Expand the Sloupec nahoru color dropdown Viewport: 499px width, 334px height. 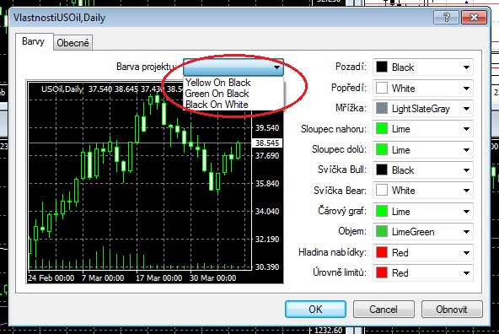[466, 129]
